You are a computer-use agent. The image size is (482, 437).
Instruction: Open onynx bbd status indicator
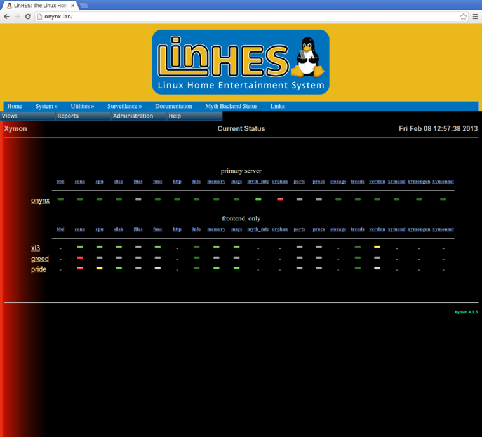(60, 199)
